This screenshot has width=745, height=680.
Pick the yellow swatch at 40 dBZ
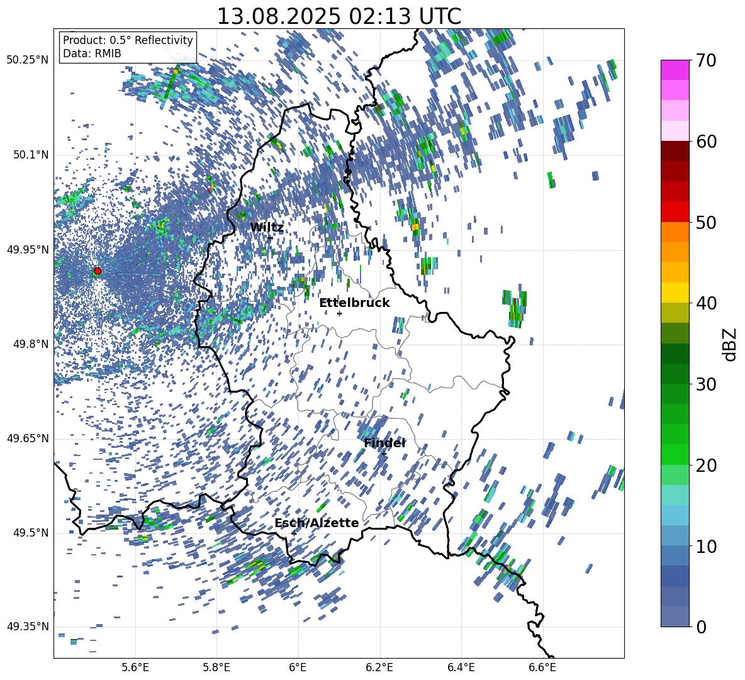[x=675, y=293]
